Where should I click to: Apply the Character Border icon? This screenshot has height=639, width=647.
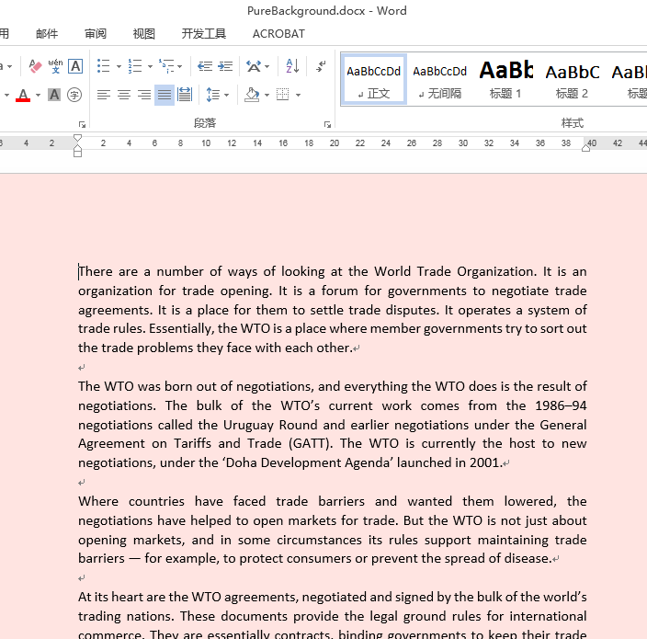pyautogui.click(x=75, y=66)
